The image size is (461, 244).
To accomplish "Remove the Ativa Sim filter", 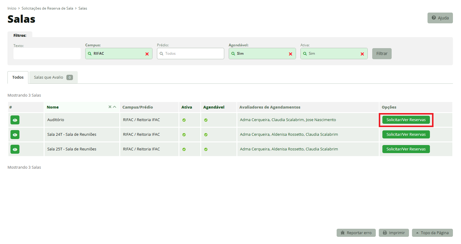I will pos(362,54).
